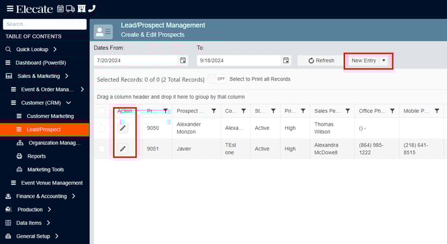
Task: Click the sidebar Search field
Action: pos(45,24)
